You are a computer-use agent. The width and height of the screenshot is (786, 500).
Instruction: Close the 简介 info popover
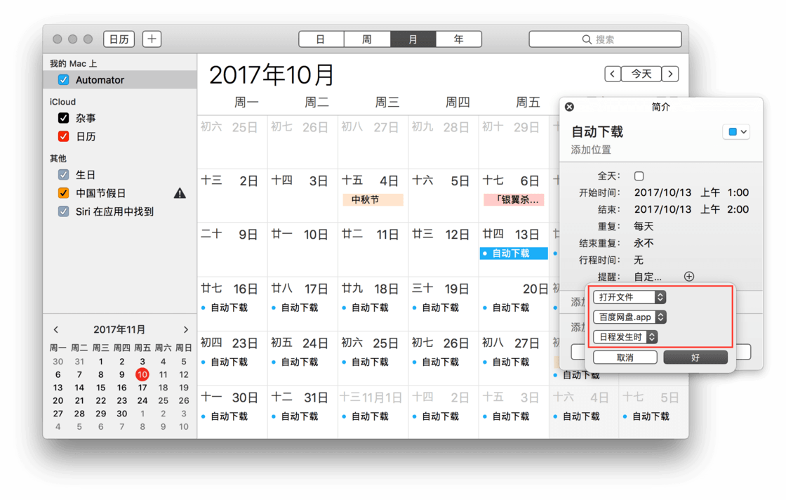click(x=569, y=107)
